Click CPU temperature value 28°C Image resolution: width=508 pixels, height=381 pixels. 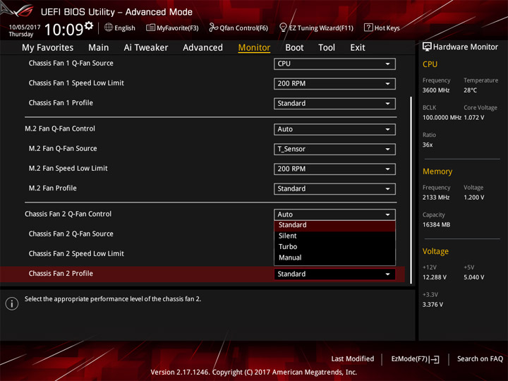click(470, 90)
